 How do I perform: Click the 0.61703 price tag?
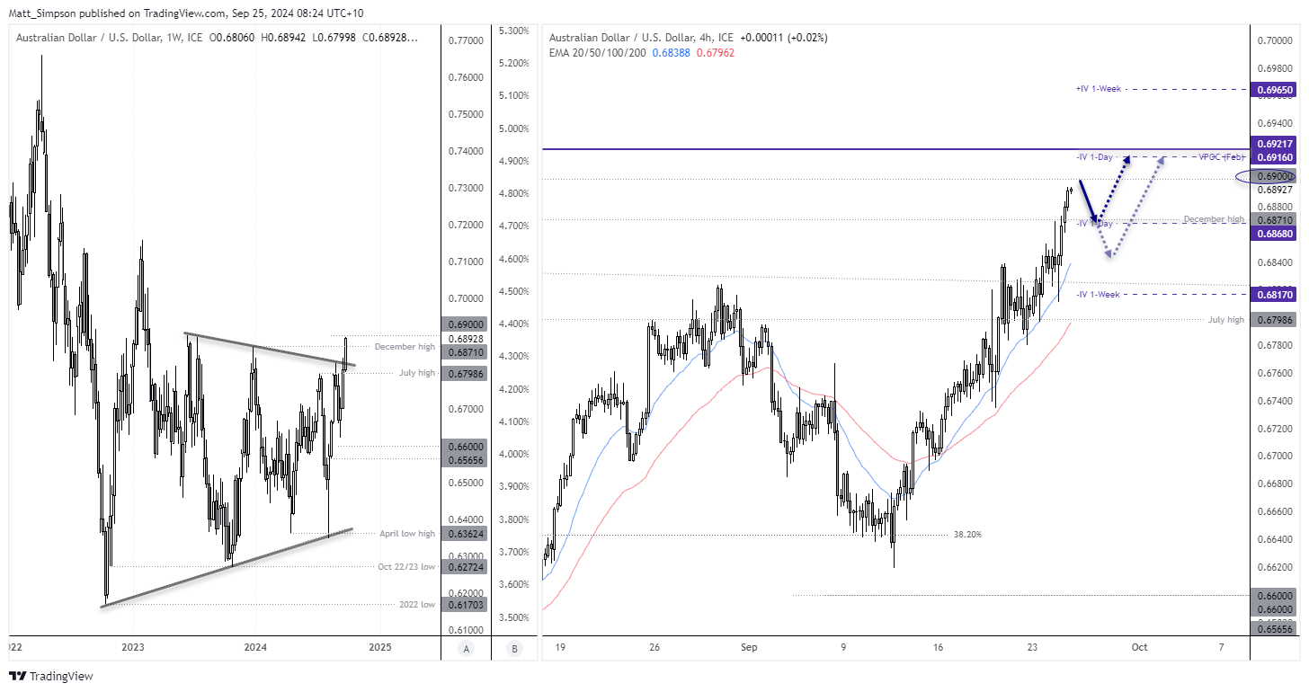(x=463, y=605)
